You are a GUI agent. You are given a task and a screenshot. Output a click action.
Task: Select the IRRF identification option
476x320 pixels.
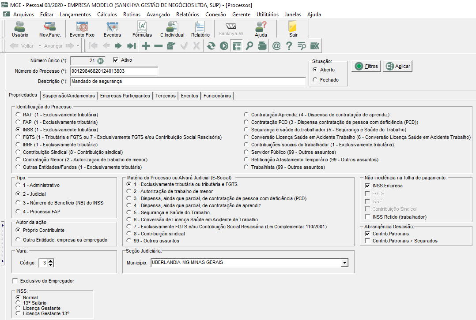18,145
